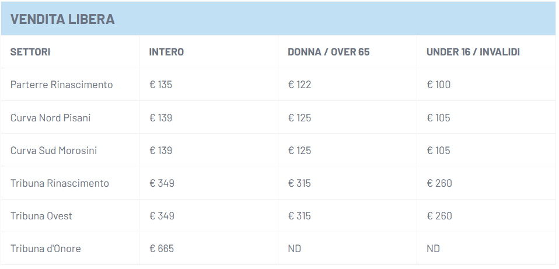Click Curva Sud Morosini € 125 price
Screen dimensions: 559x269
pos(299,151)
